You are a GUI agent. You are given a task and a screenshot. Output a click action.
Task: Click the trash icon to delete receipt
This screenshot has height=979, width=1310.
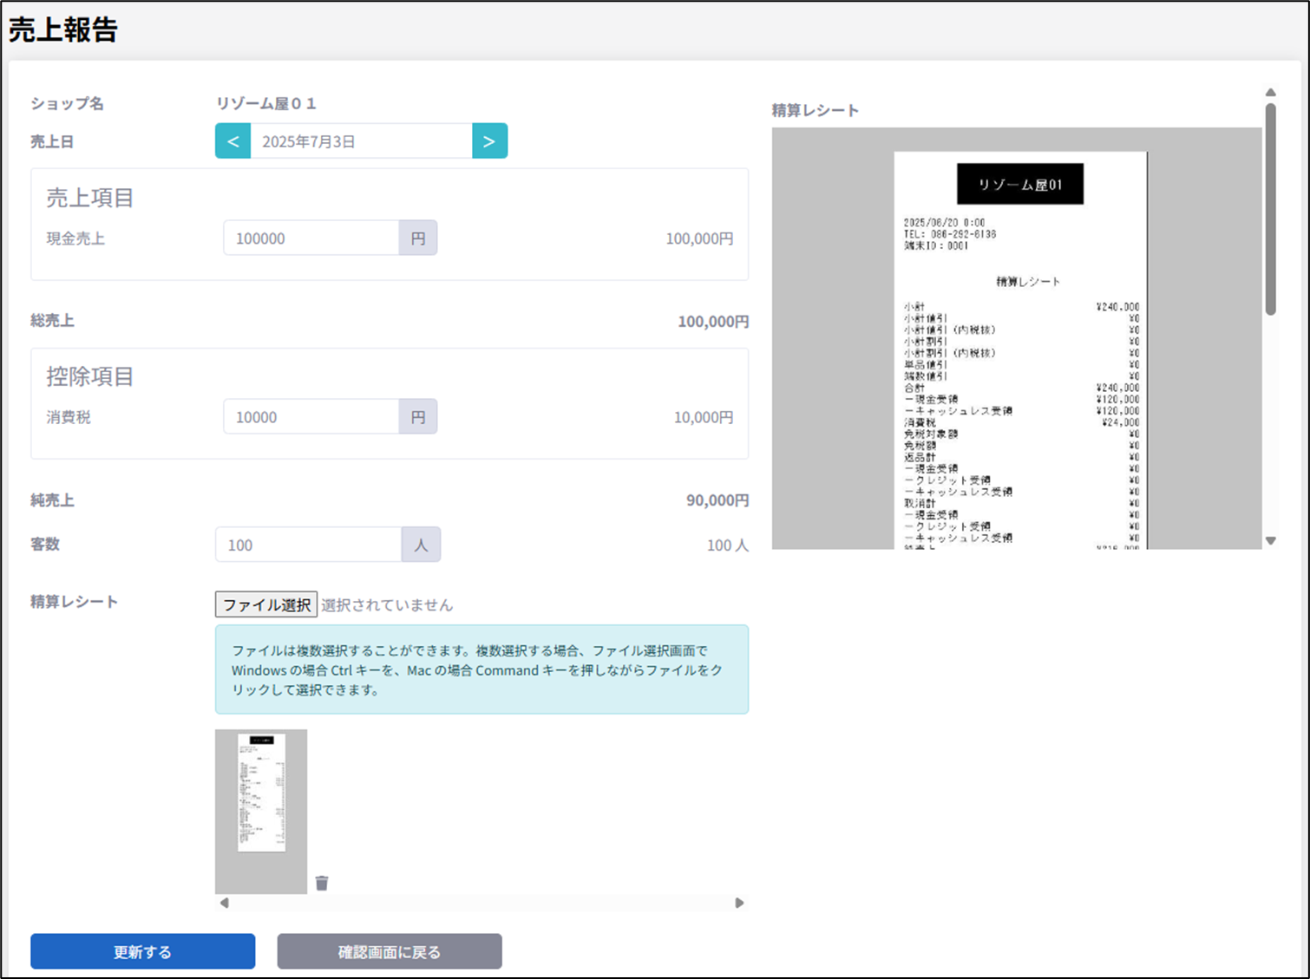click(322, 883)
